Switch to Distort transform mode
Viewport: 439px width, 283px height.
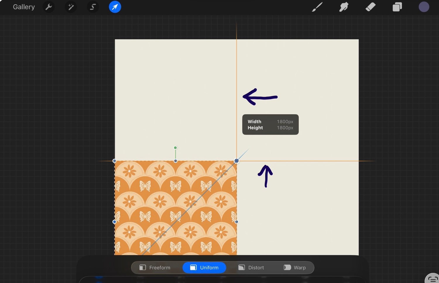(x=251, y=268)
